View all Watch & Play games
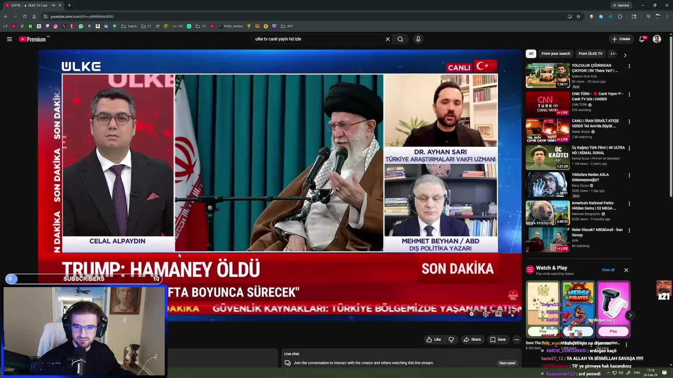Viewport: 673px width, 378px height. 608,270
